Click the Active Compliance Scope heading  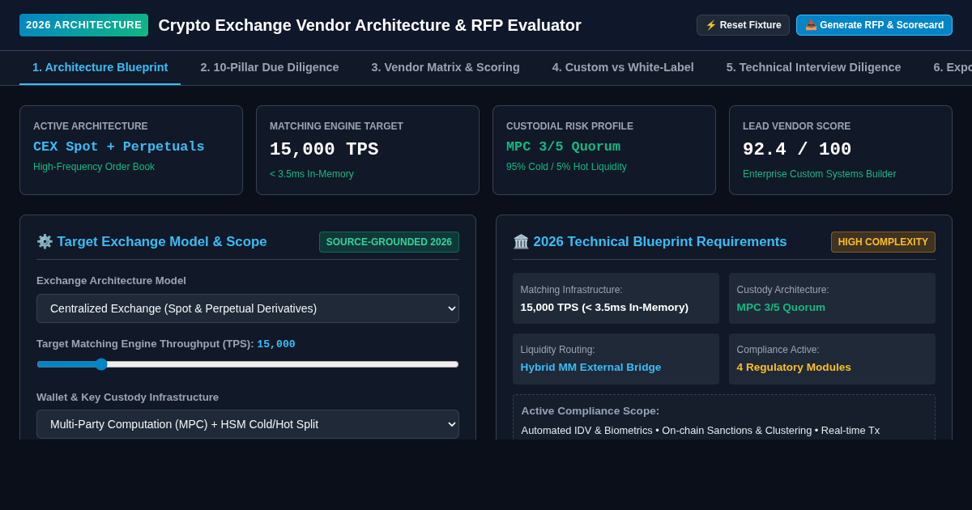[590, 411]
